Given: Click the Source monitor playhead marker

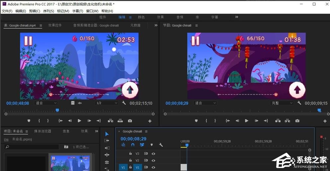Looking at the screenshot, I should coord(57,110).
